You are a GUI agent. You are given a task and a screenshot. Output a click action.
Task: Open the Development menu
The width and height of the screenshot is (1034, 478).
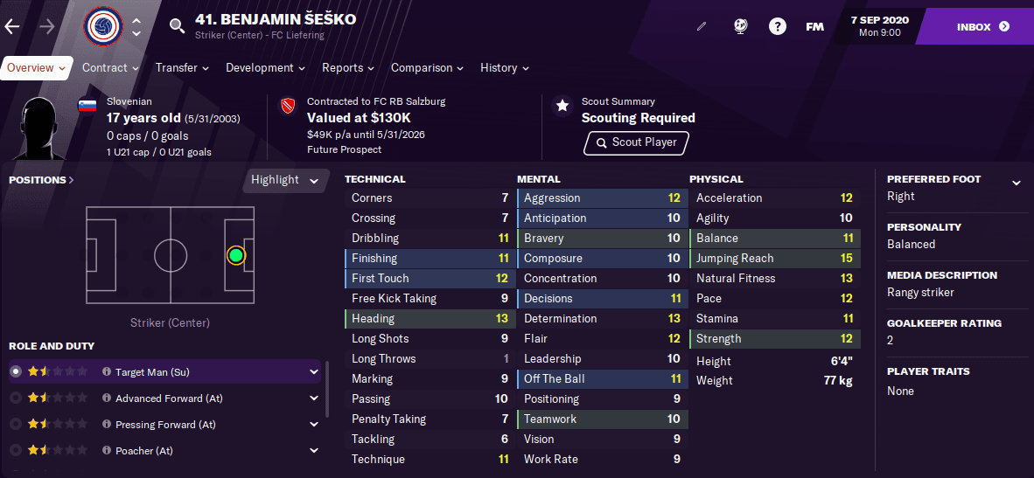pos(265,67)
